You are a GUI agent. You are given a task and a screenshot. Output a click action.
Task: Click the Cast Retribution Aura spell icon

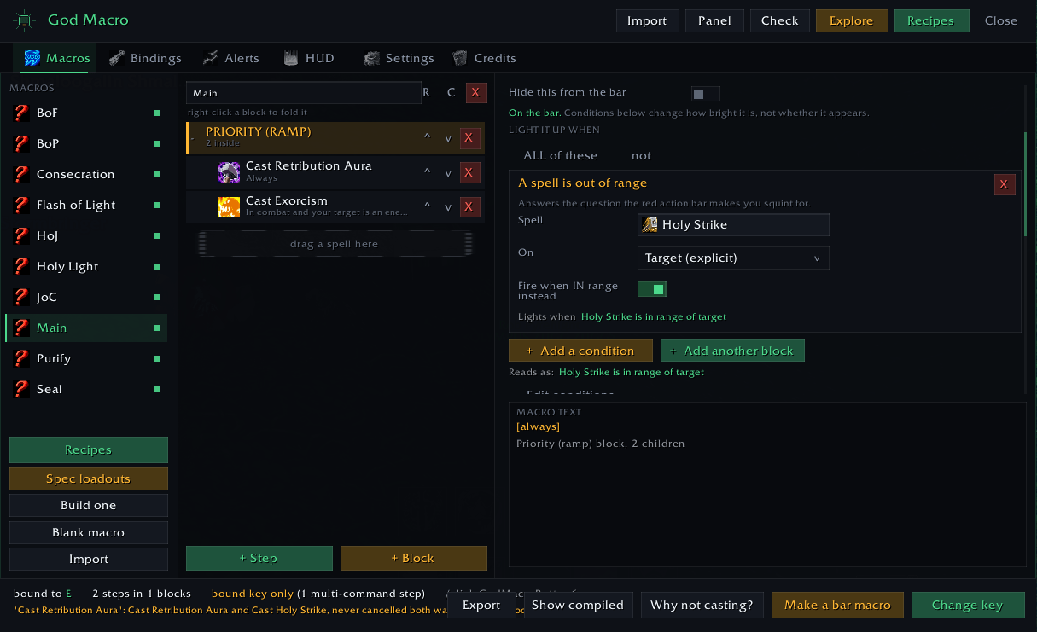click(x=229, y=172)
